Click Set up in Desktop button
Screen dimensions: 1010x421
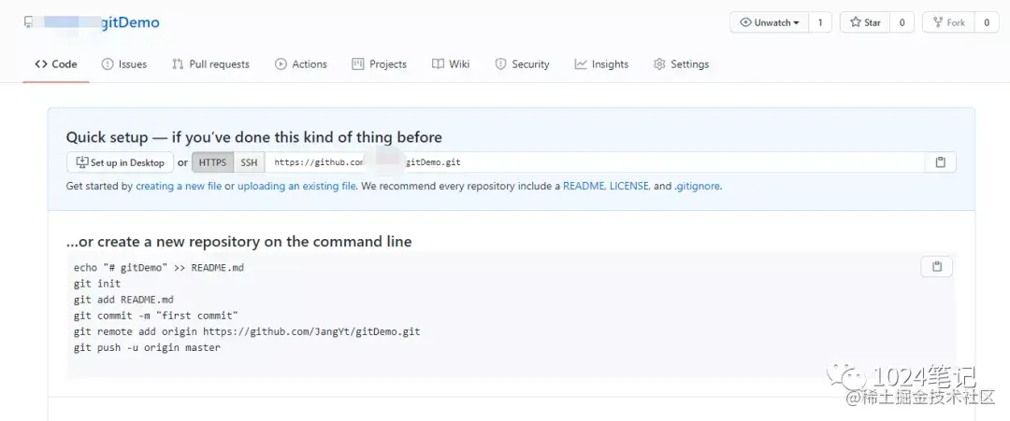120,162
